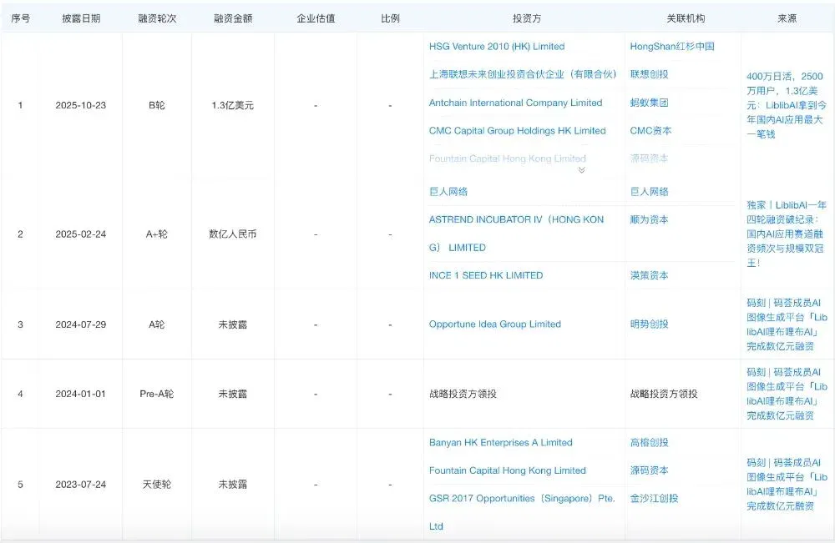This screenshot has height=543, width=835.
Task: Open 蚂蚁集团 affiliated institution link
Action: coord(649,103)
